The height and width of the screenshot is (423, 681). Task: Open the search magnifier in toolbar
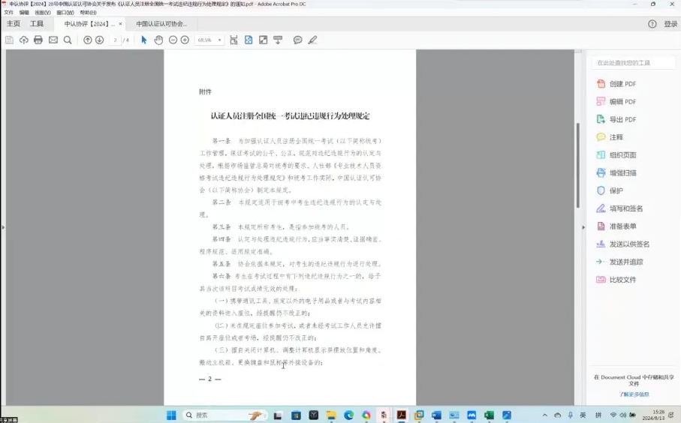[68, 40]
